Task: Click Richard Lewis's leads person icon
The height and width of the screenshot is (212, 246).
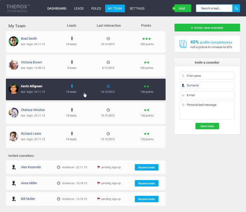Action: click(72, 133)
